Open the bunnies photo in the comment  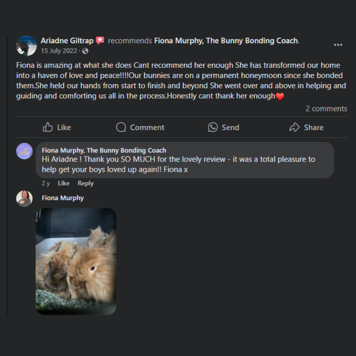click(x=76, y=261)
